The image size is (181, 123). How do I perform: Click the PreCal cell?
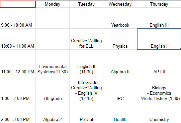pos(86,112)
